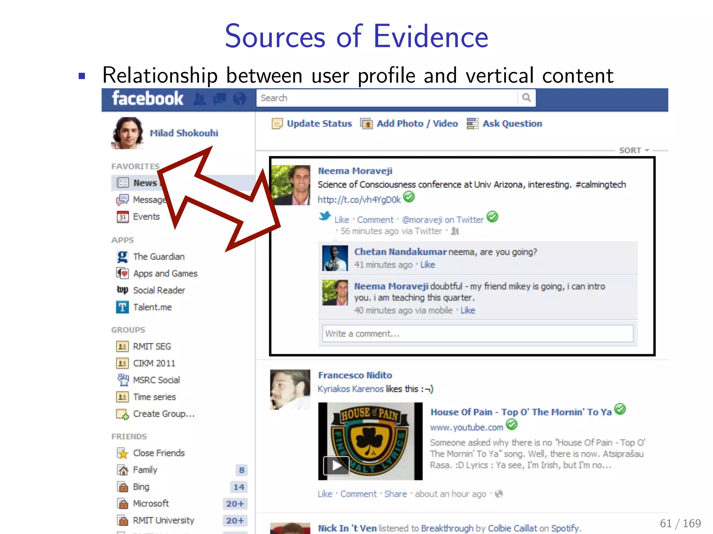Click the Twitter bird icon under post
Viewport: 713px width, 534px height.
(x=324, y=216)
